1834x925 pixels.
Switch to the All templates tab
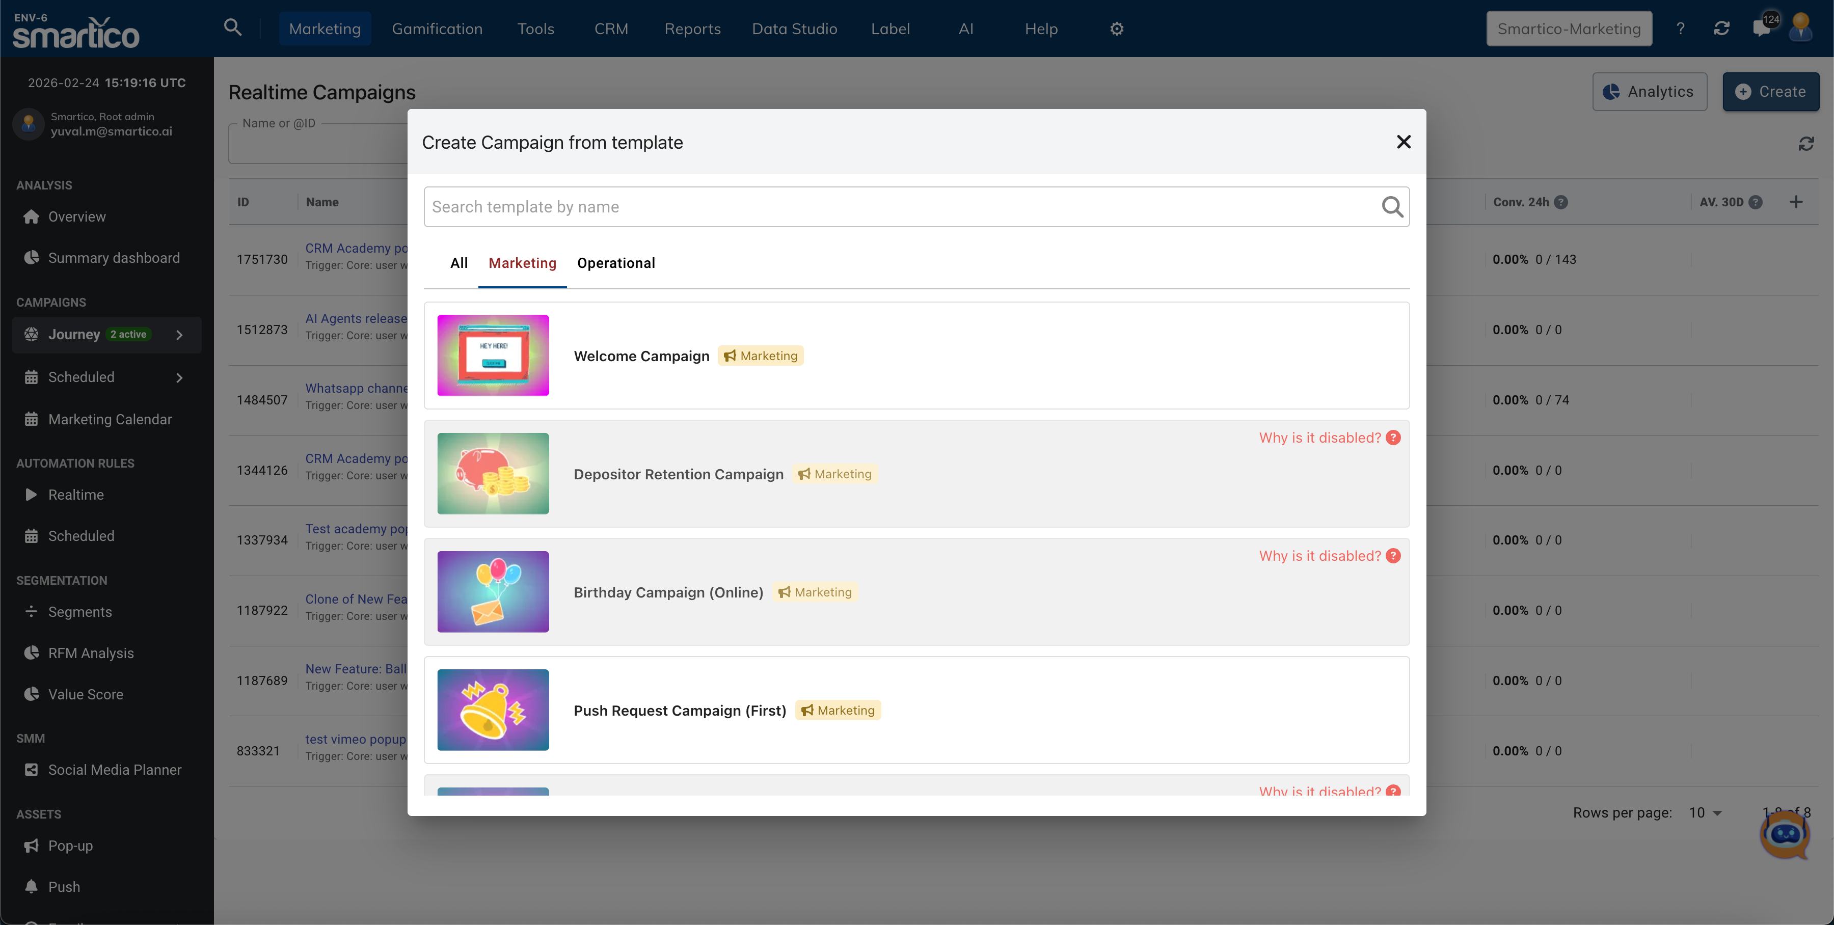click(x=459, y=263)
